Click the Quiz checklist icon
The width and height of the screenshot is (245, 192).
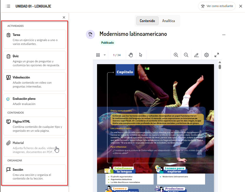(x=8, y=56)
